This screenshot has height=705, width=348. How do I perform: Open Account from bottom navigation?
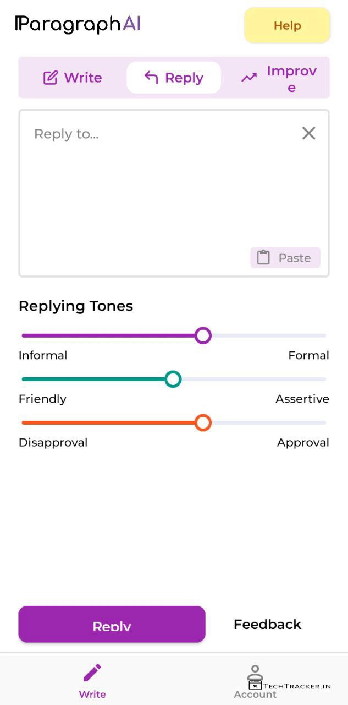[255, 683]
